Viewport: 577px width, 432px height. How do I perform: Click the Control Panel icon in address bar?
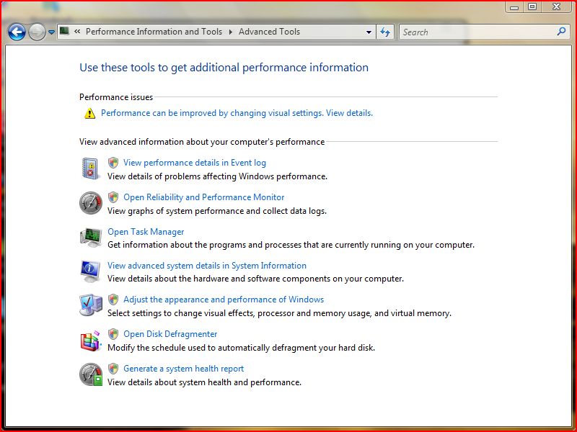pyautogui.click(x=64, y=31)
